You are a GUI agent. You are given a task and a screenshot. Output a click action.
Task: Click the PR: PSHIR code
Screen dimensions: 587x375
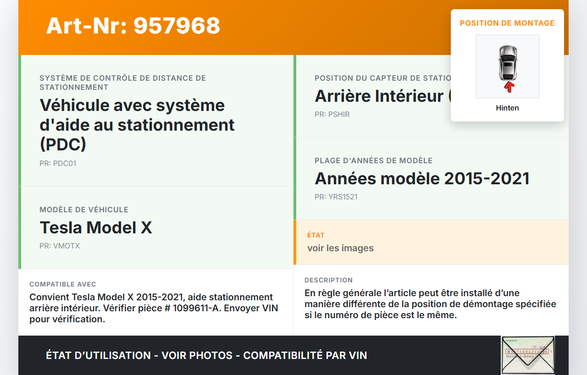332,114
